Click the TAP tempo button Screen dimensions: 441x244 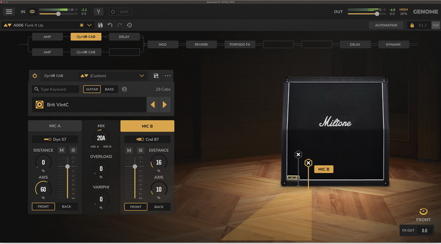coord(436,25)
